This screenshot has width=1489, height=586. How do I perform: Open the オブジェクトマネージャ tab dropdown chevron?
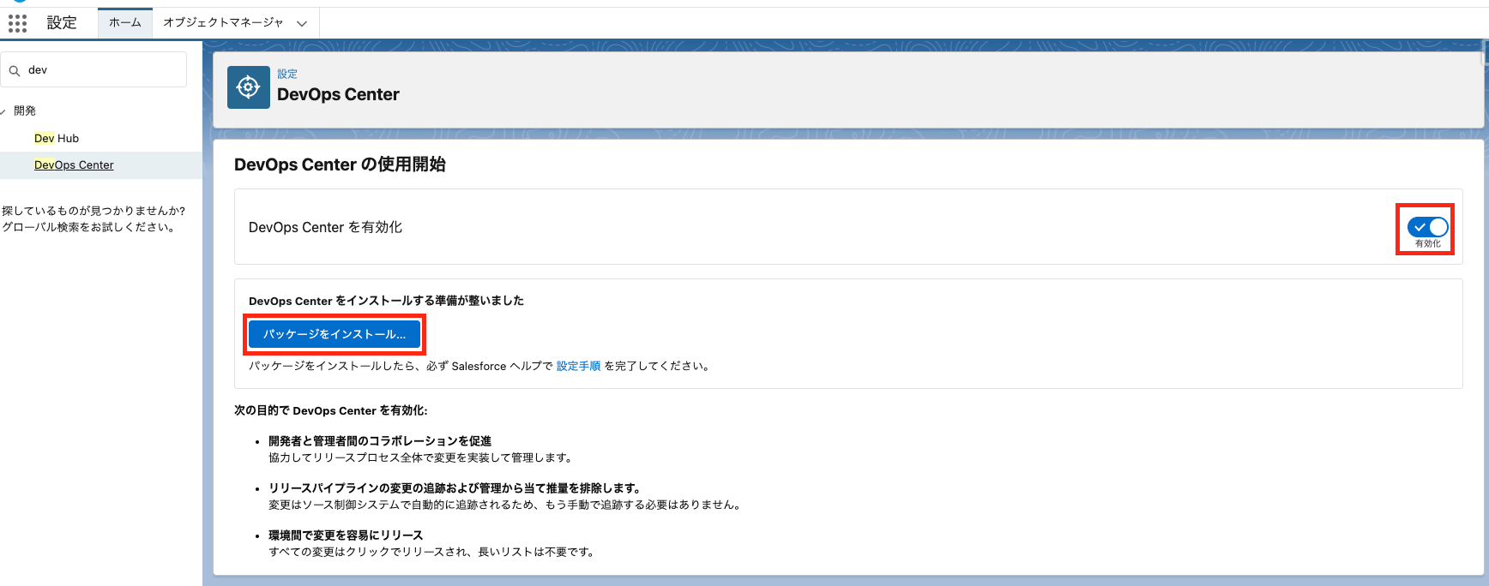302,24
